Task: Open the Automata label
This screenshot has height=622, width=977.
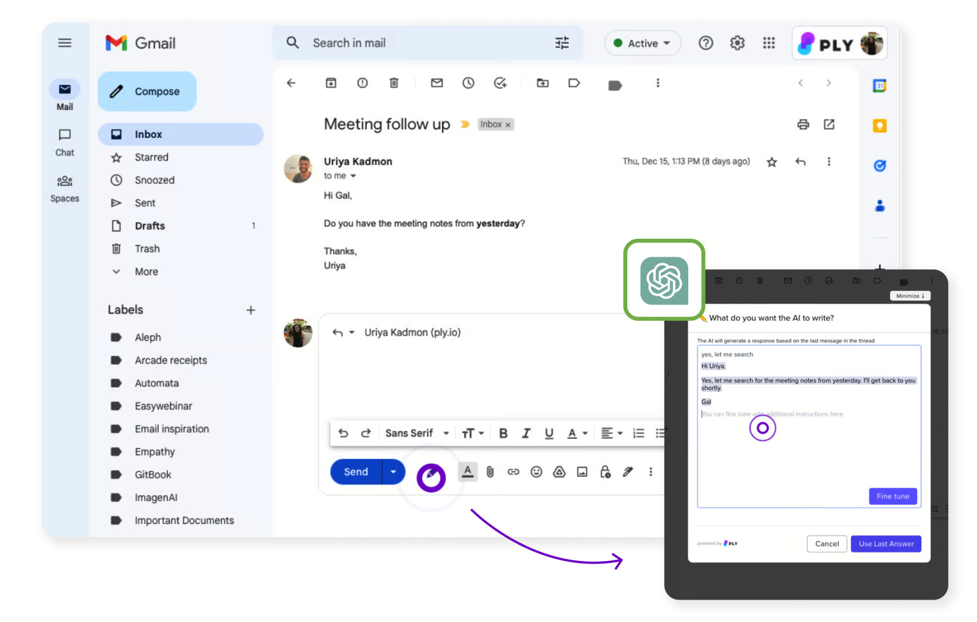Action: point(156,383)
